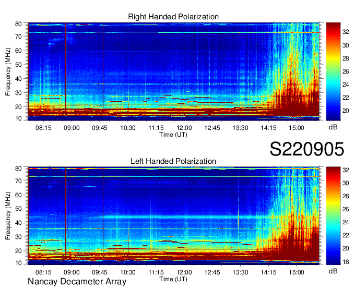Choose 80 MHz tick of Left Handed plot
Screen dimensions: 355x288
[18, 169]
